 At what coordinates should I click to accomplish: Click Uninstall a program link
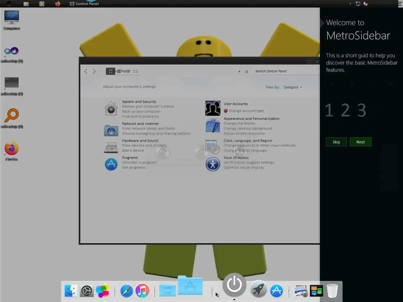(x=139, y=162)
